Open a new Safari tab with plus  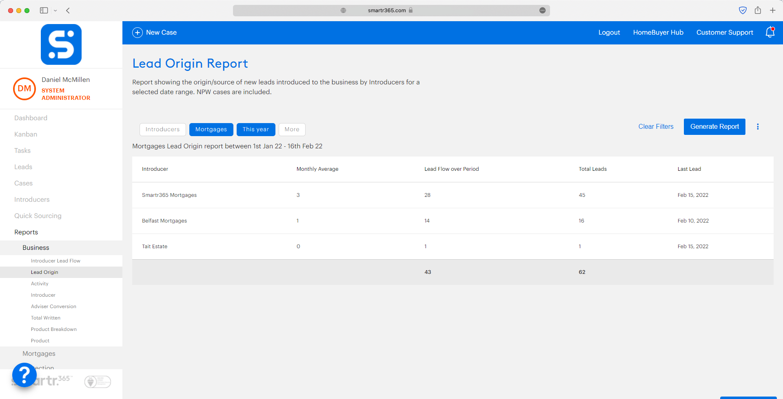[x=772, y=11]
